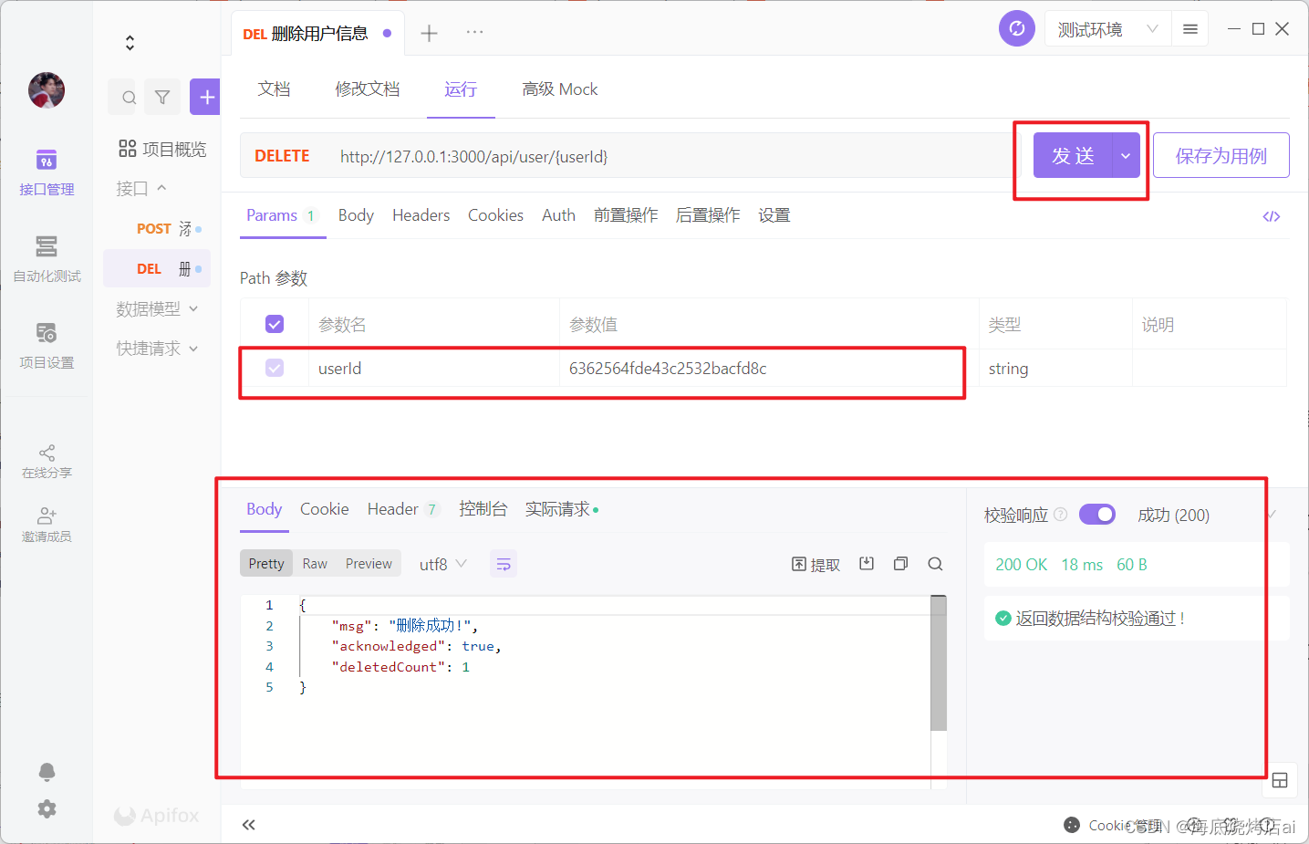
Task: Open the 设置 tab
Action: tap(774, 215)
